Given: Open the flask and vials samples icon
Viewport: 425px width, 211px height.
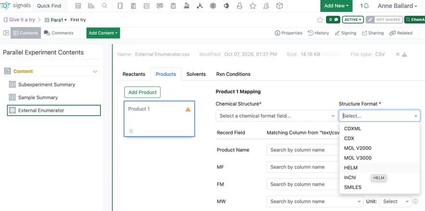Looking at the screenshot, I should tap(186, 6).
